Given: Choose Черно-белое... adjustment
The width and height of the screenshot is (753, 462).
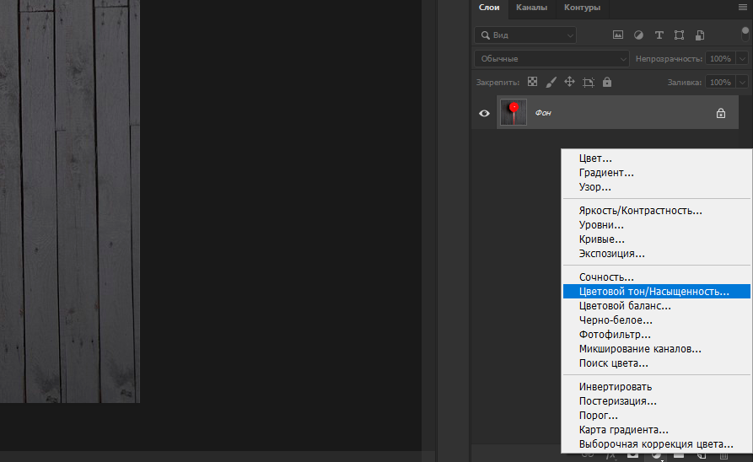Looking at the screenshot, I should point(657,320).
